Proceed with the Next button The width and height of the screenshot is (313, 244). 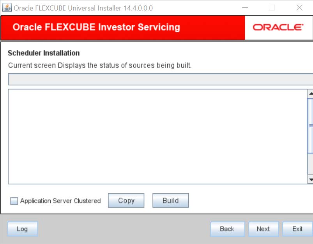click(263, 229)
